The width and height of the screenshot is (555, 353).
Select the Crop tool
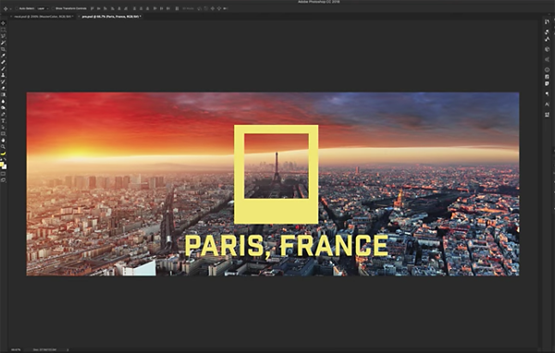point(3,49)
